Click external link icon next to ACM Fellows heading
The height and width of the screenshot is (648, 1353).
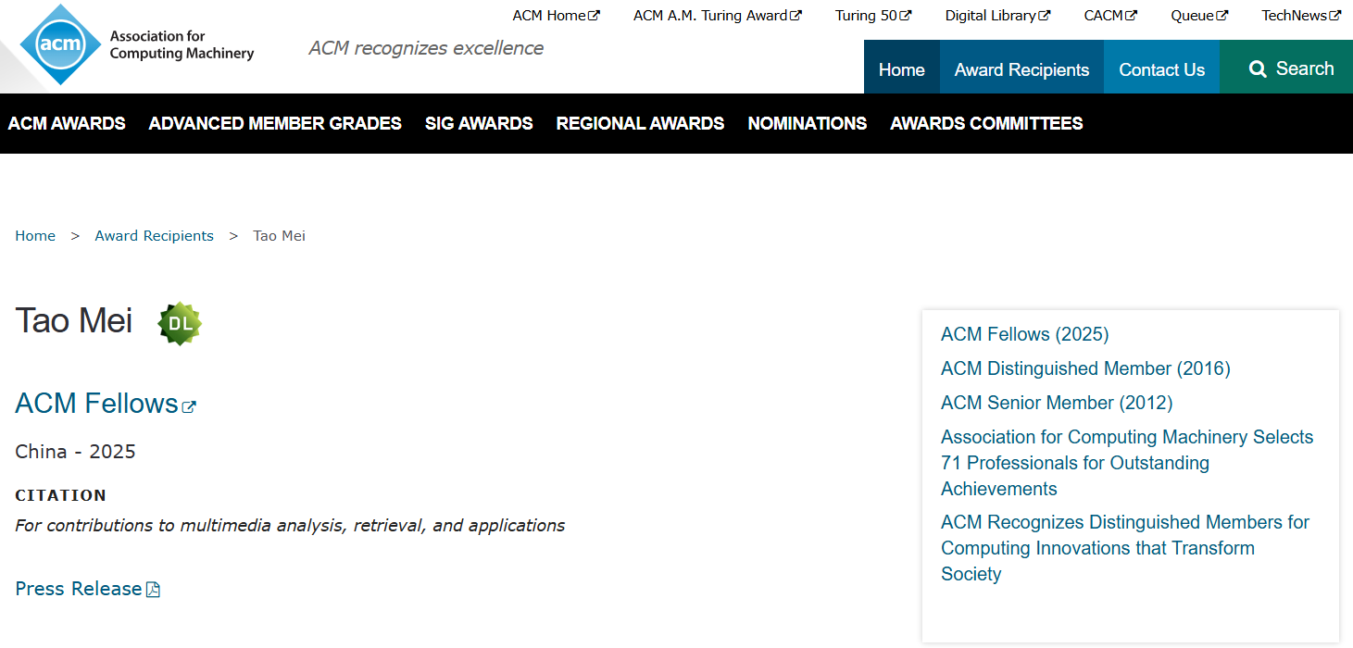click(x=189, y=406)
